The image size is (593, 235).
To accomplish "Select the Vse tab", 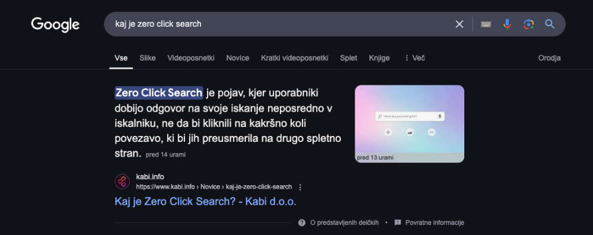I will click(x=121, y=58).
